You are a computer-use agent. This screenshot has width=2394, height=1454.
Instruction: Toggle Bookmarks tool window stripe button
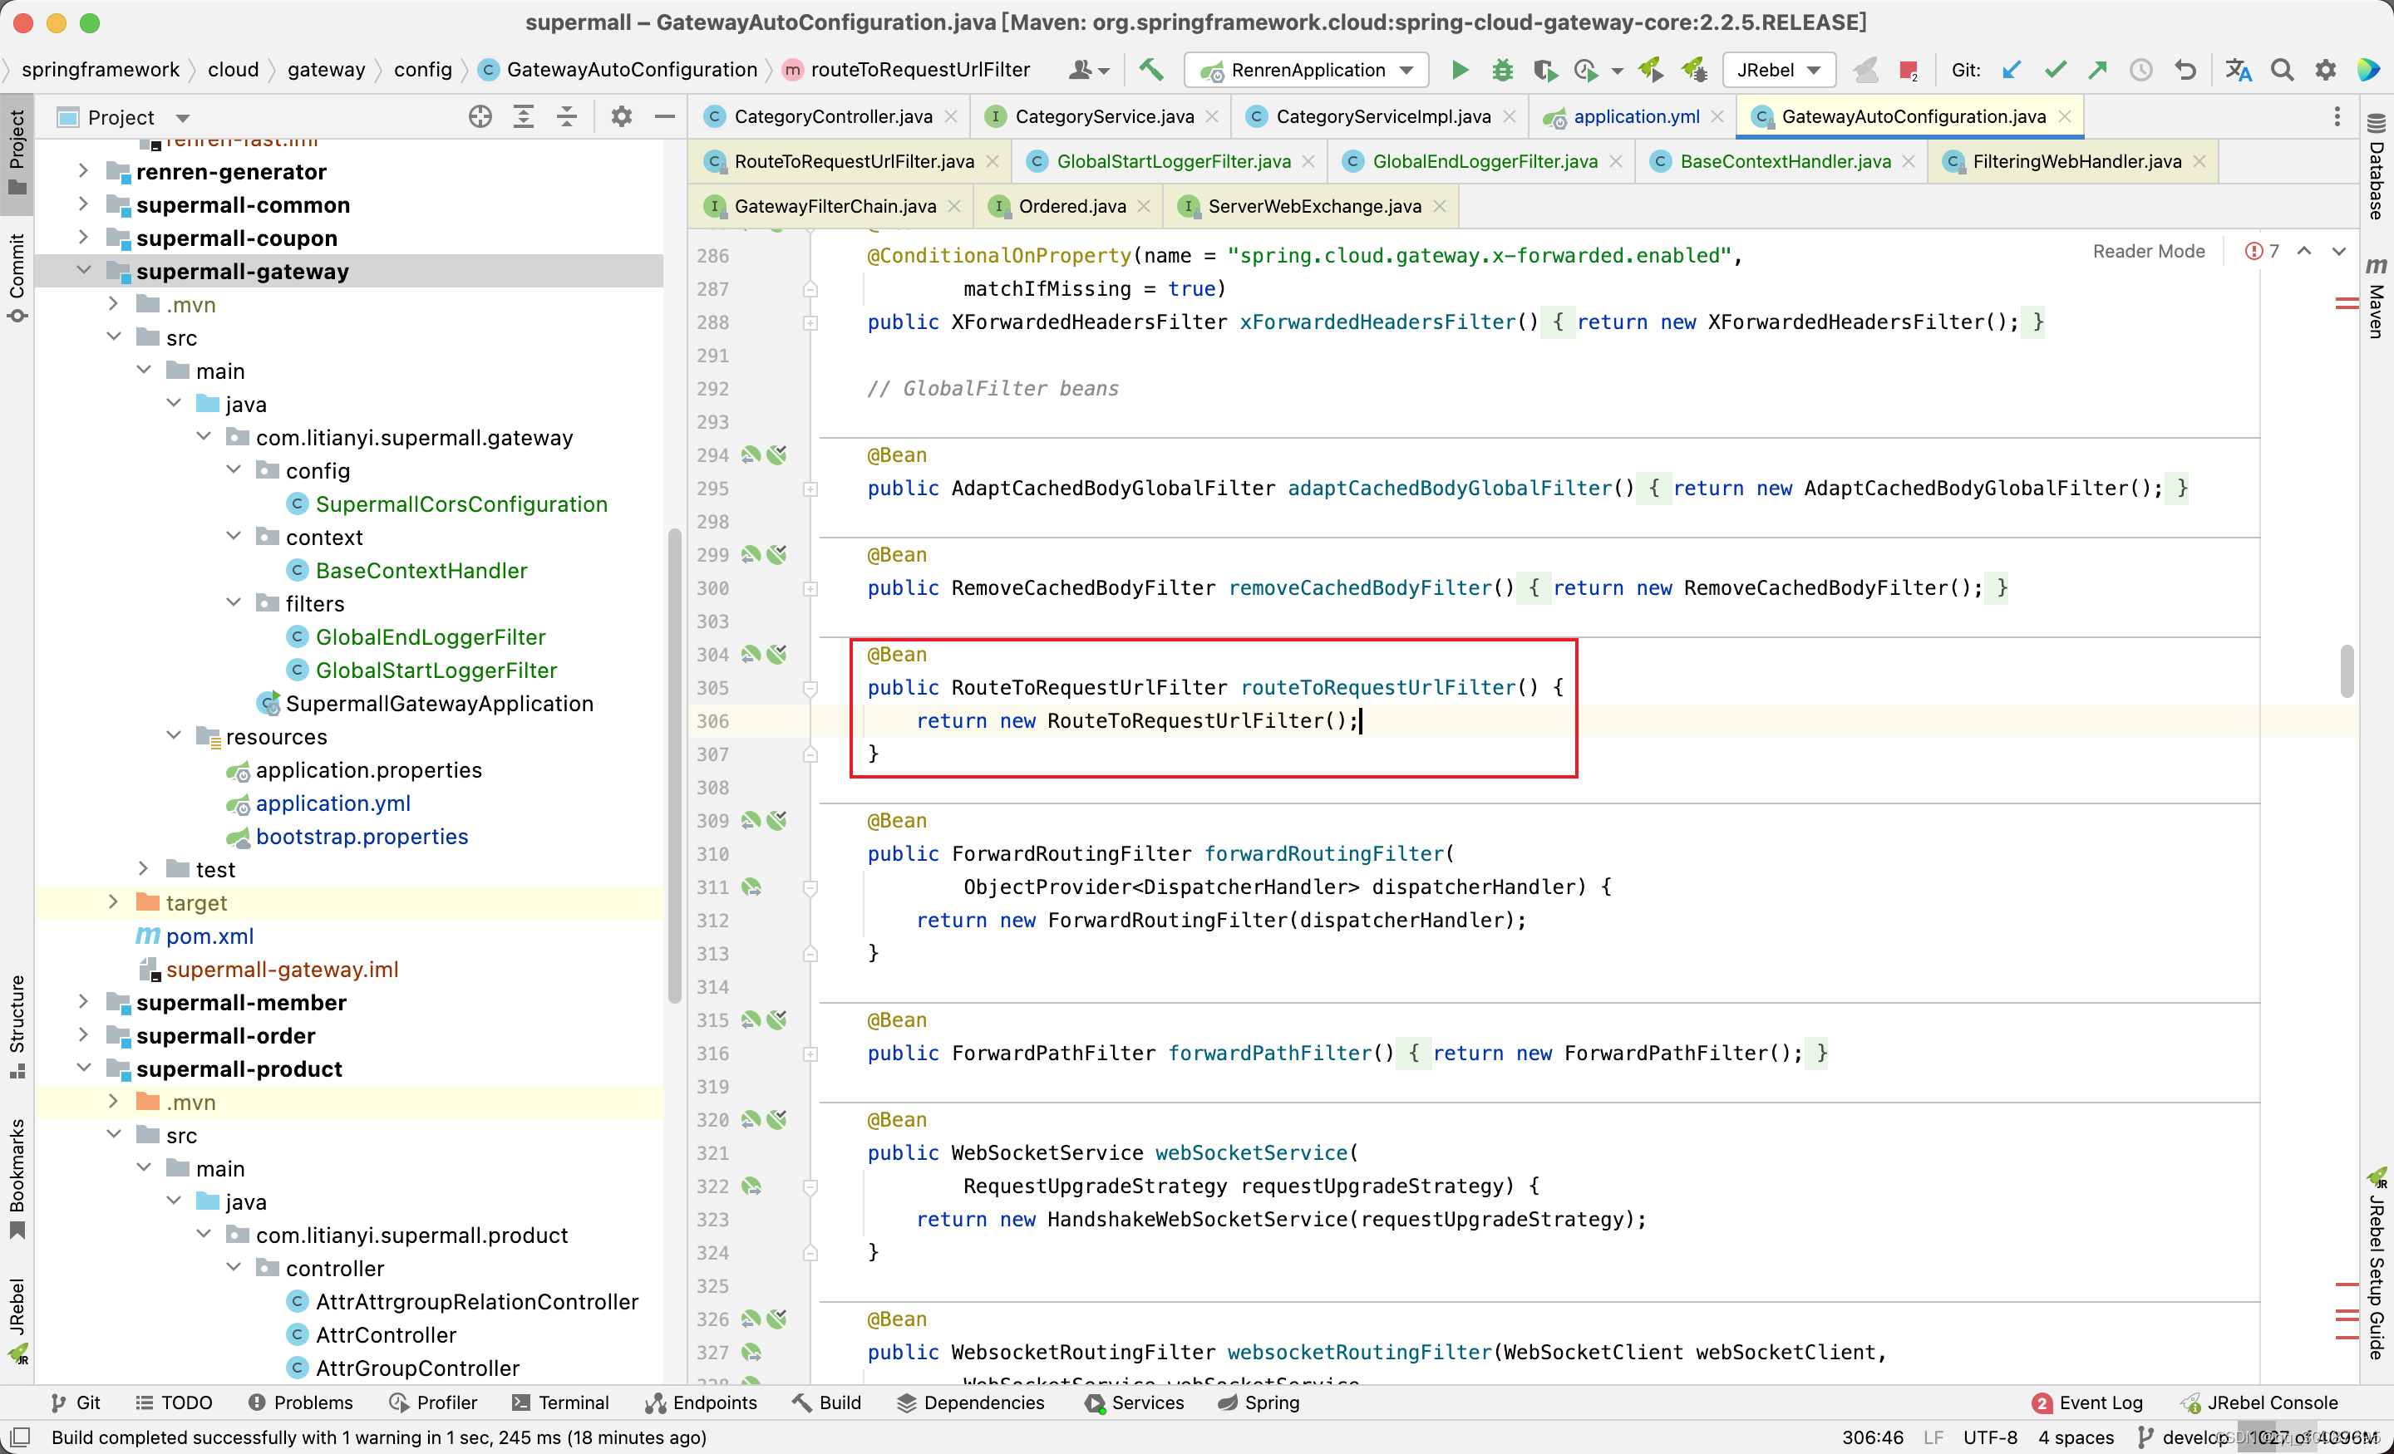(x=17, y=1179)
